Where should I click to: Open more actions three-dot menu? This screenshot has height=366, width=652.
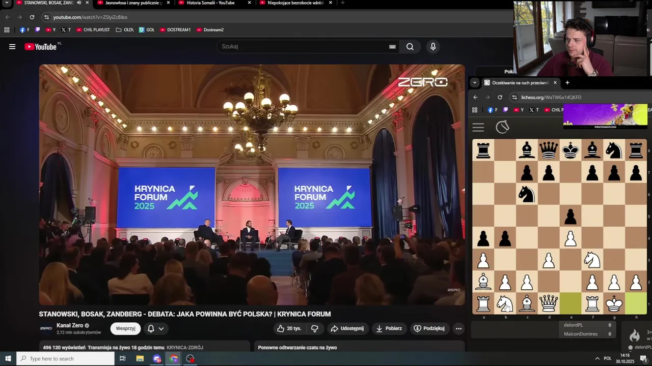[458, 328]
